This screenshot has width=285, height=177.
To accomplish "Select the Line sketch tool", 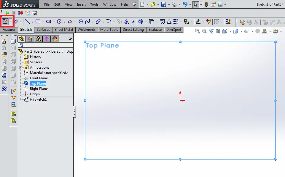I will [27, 22].
